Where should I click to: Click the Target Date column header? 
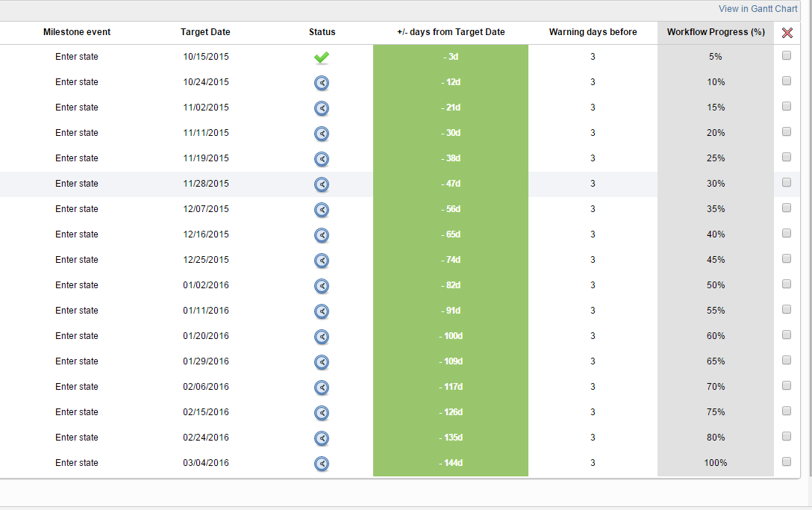pos(205,32)
